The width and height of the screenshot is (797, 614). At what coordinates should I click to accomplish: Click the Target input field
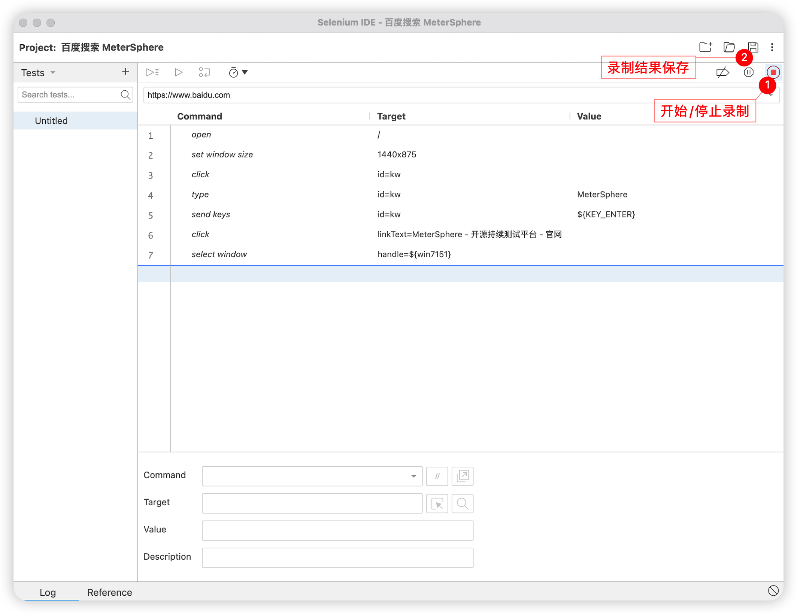[312, 503]
